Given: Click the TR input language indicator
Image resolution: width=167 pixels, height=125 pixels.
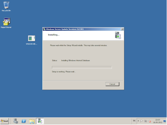Looking at the screenshot, I should click(x=134, y=121).
